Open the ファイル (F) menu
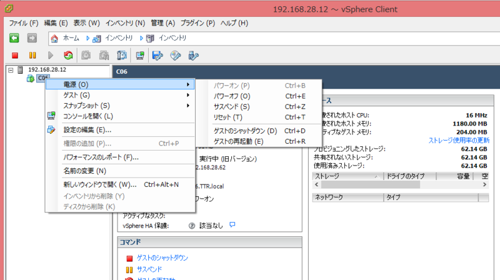This screenshot has height=280, width=500. [x=24, y=23]
